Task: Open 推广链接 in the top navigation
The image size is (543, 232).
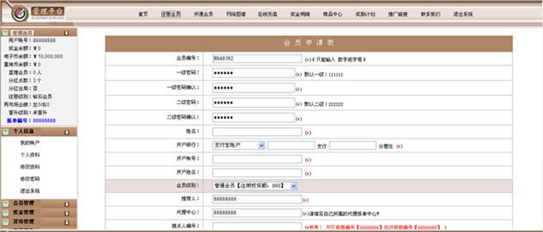Action: coord(397,14)
